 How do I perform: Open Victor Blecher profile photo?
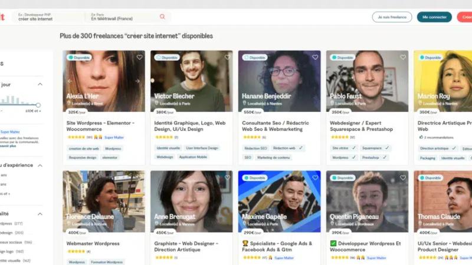point(191,81)
